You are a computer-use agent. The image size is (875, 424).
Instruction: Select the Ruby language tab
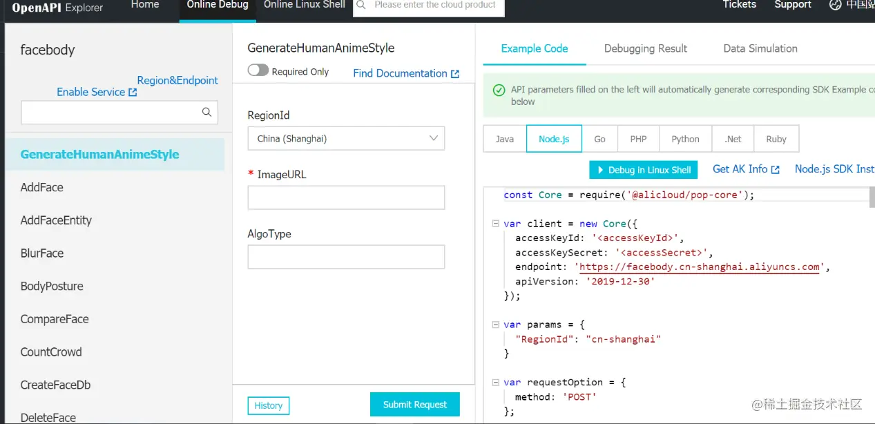pyautogui.click(x=776, y=139)
